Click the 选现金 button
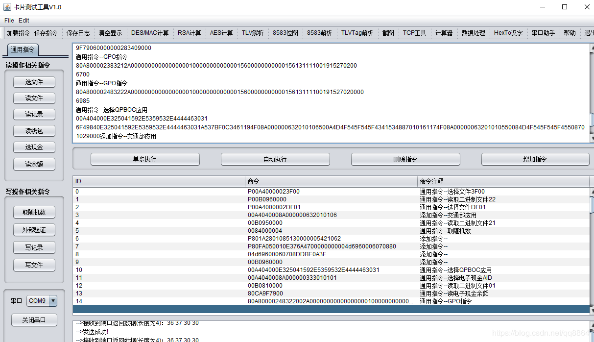Viewport: 594px width, 342px height. pos(34,147)
